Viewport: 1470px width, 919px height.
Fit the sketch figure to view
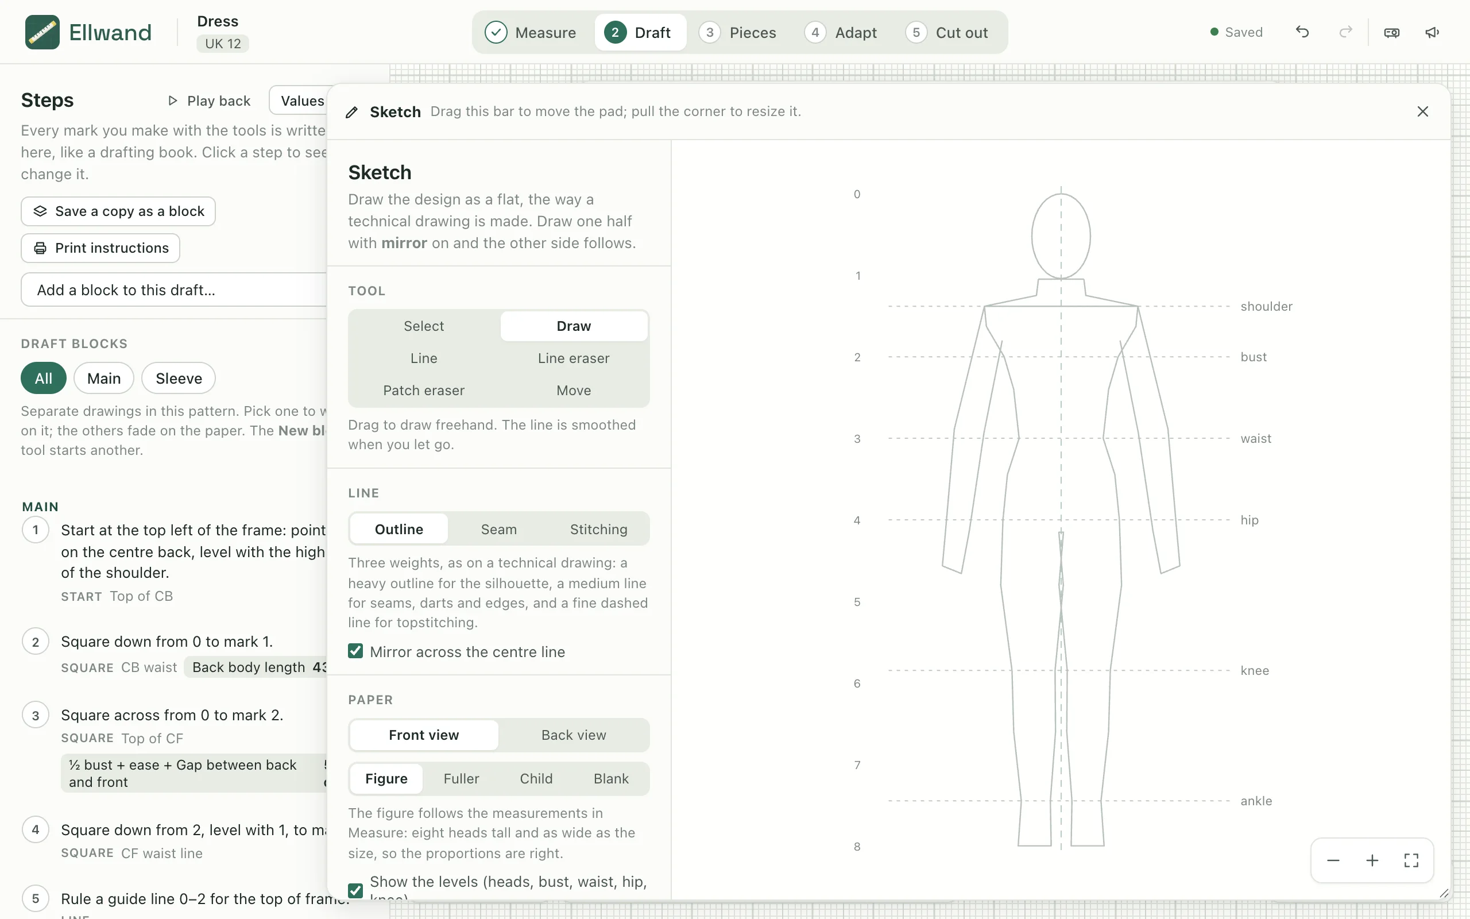point(1411,860)
